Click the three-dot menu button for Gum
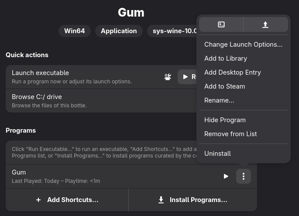Screen dimensions: 299x216 coord(244,176)
